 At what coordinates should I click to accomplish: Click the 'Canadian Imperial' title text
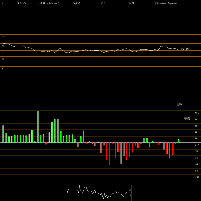coord(166,3)
